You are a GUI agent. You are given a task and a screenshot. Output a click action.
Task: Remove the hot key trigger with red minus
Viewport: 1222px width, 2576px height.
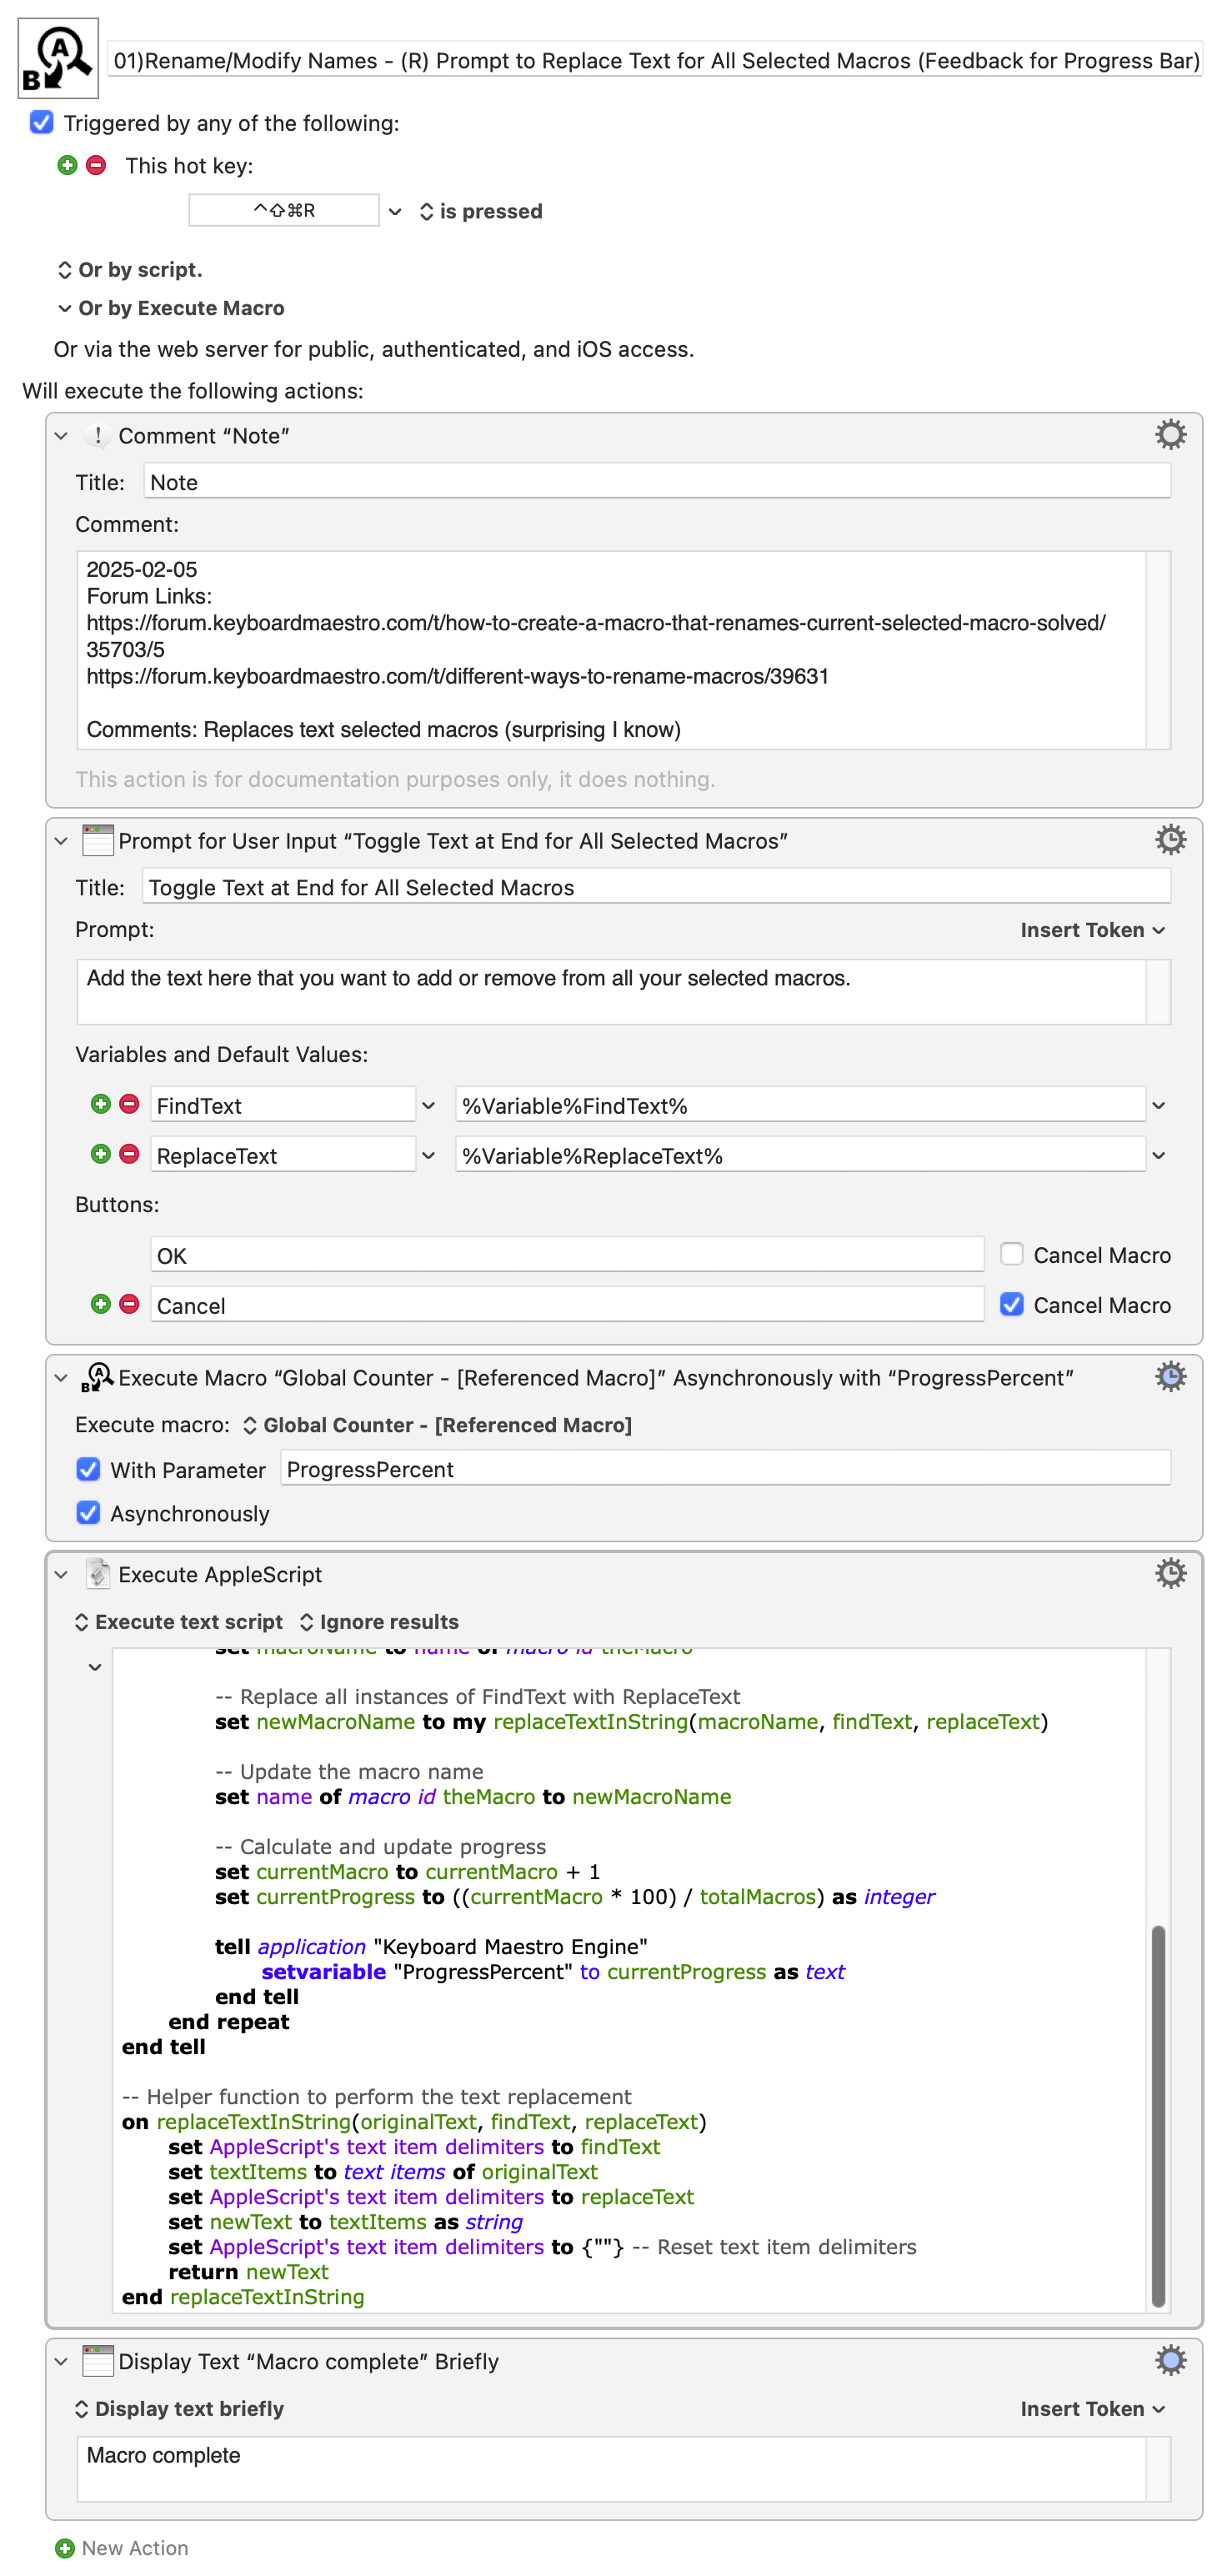click(x=96, y=165)
